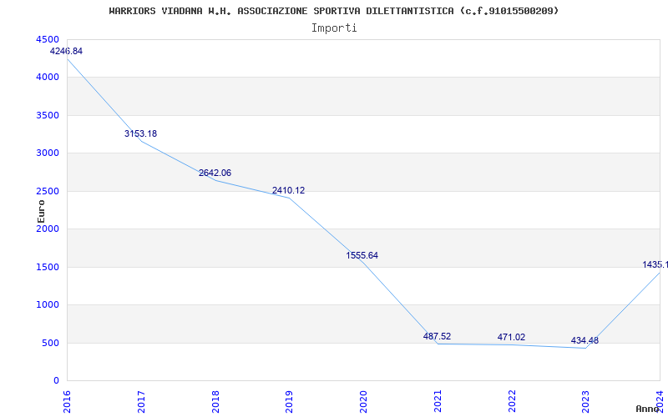This screenshot has width=668, height=417.
Task: Click the 2019 x-axis year label
Action: point(290,402)
